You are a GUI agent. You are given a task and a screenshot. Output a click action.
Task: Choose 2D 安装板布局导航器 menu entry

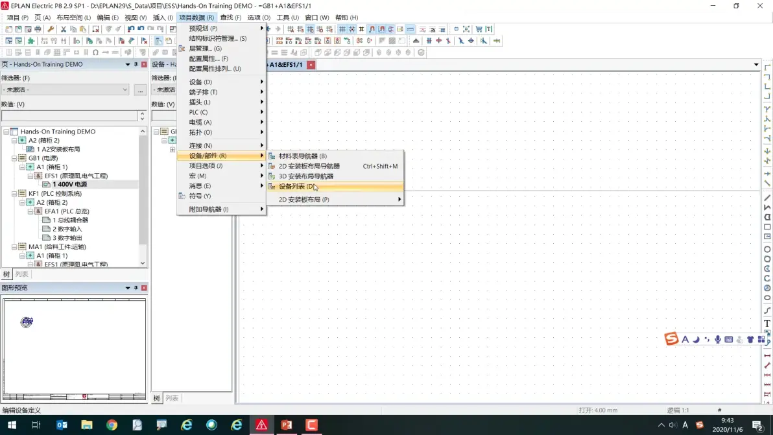coord(335,166)
